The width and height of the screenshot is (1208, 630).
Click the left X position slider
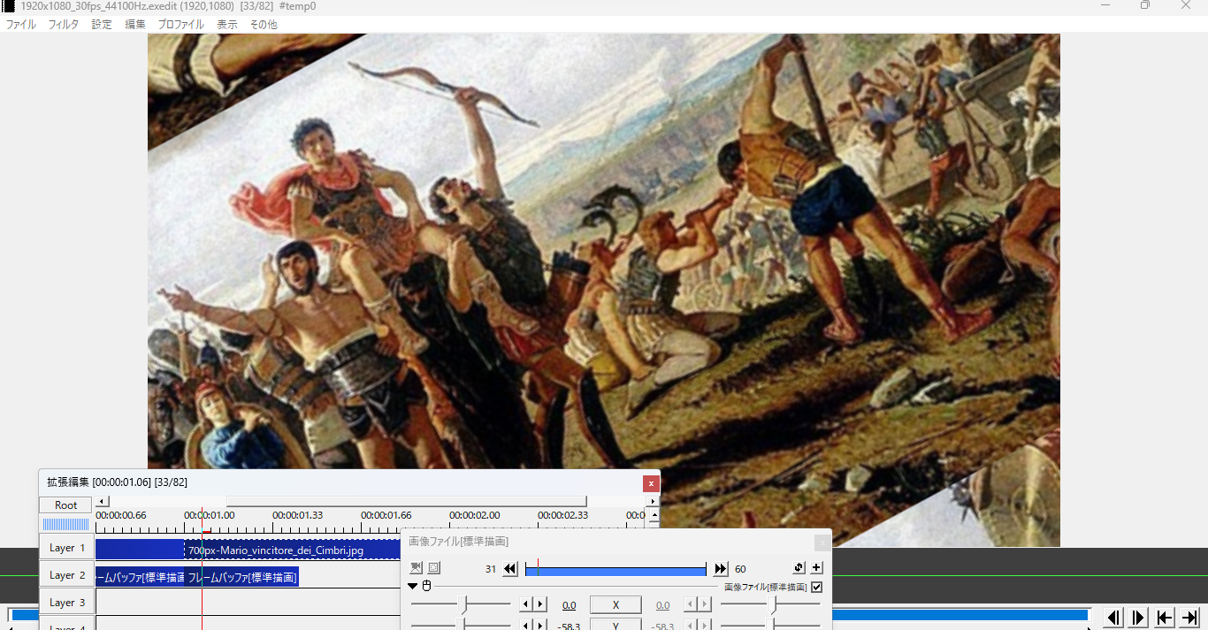click(461, 604)
